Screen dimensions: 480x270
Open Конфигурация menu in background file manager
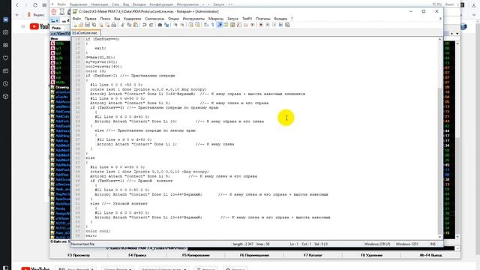coord(161,4)
